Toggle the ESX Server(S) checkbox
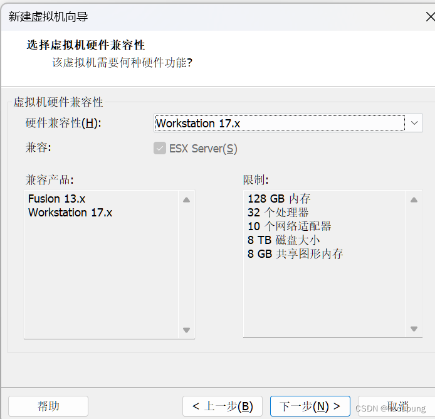The image size is (435, 419). (x=160, y=148)
